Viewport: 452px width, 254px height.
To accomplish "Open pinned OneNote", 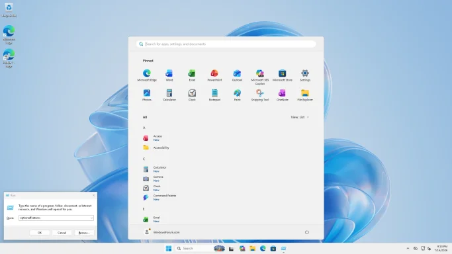I will pos(282,95).
